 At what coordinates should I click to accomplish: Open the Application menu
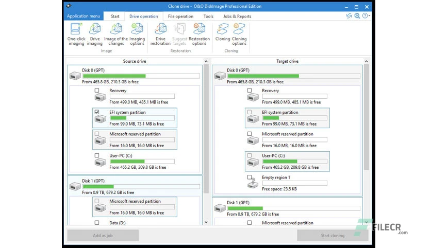(x=84, y=16)
